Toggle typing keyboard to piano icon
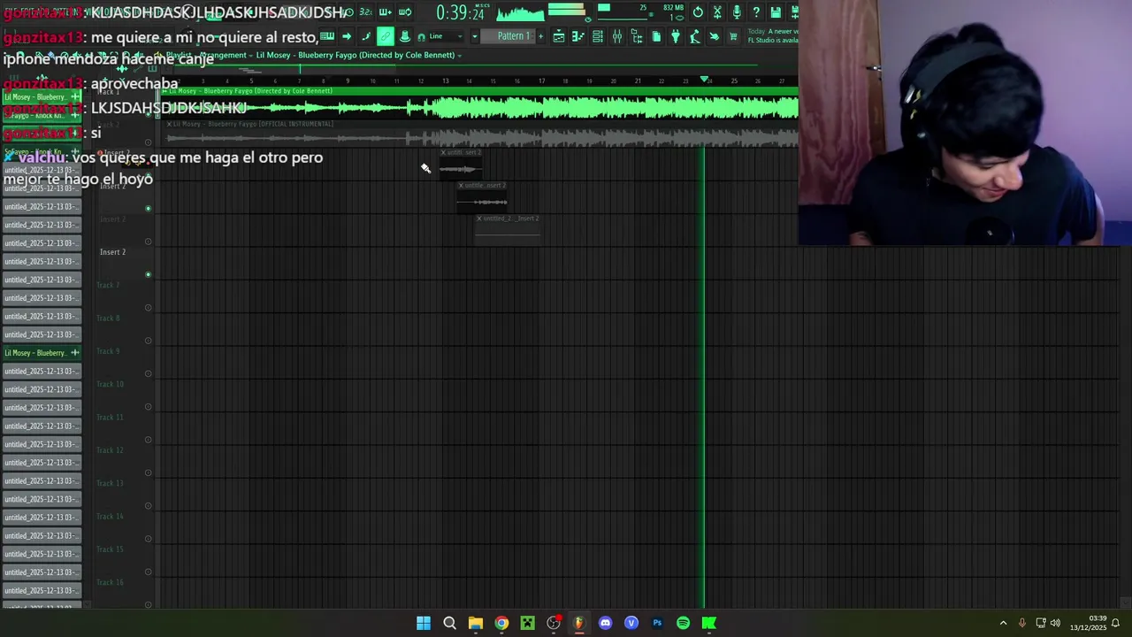Viewport: 1132px width, 637px height. [326, 36]
